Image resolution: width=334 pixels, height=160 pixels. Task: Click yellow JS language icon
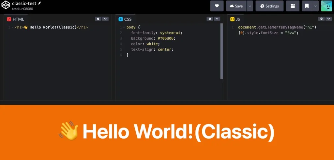(x=232, y=19)
